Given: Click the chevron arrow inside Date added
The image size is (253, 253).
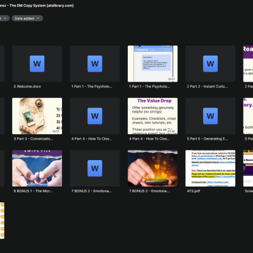Looking at the screenshot, I should [x=38, y=18].
